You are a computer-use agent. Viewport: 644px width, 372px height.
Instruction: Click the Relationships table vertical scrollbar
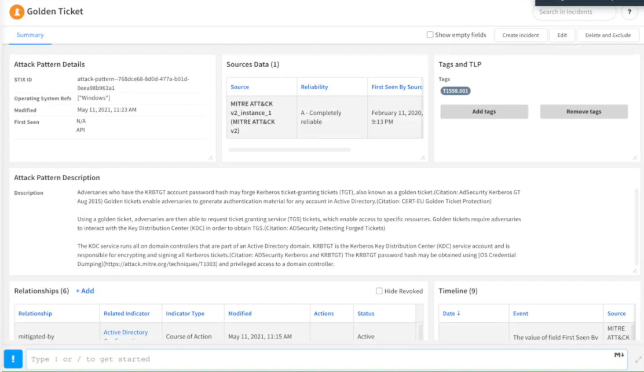pos(420,331)
